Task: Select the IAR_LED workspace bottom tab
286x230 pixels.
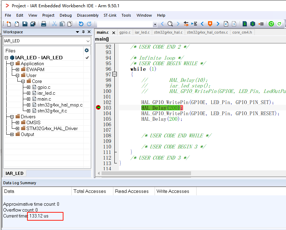Action: [15, 173]
